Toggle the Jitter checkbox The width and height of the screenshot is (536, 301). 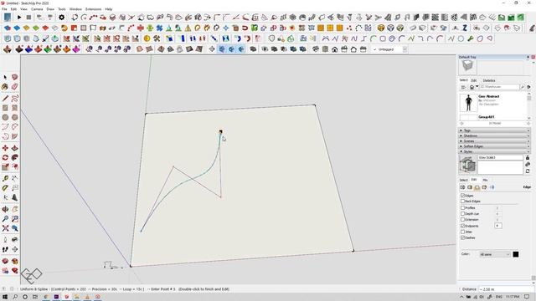pos(462,232)
